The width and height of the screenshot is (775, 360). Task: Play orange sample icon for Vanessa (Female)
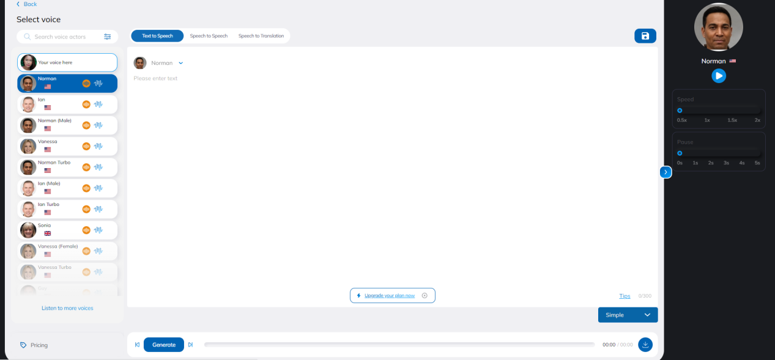point(86,251)
